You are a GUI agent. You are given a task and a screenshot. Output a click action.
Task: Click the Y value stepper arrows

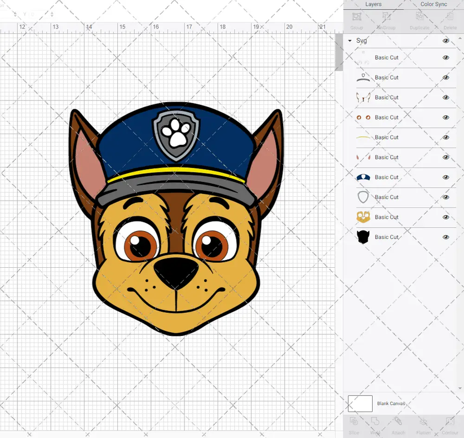click(52, 14)
